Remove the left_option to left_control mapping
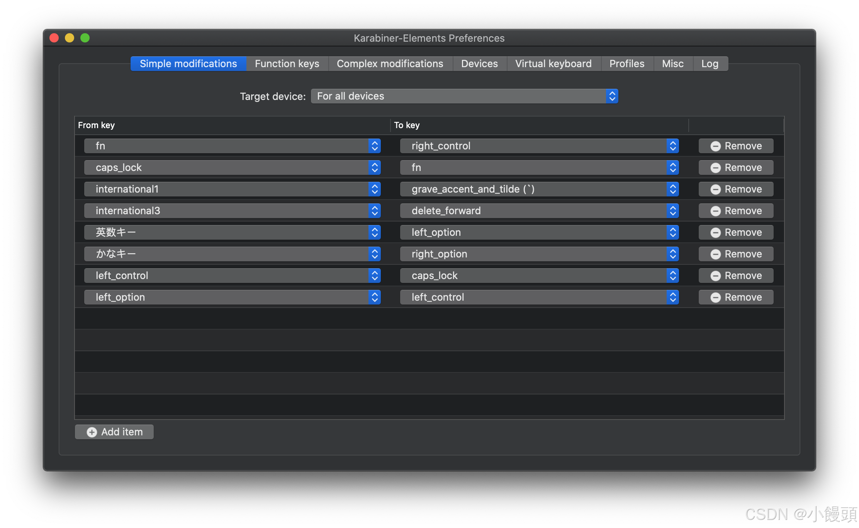 (x=736, y=297)
